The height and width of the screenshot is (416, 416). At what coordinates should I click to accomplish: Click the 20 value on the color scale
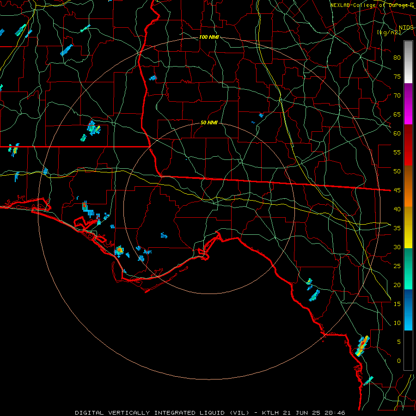(x=397, y=285)
